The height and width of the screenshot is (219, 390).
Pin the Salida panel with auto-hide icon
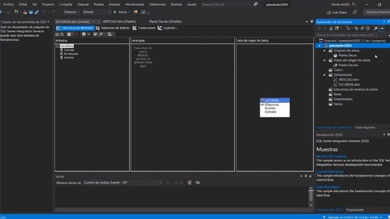[306, 176]
